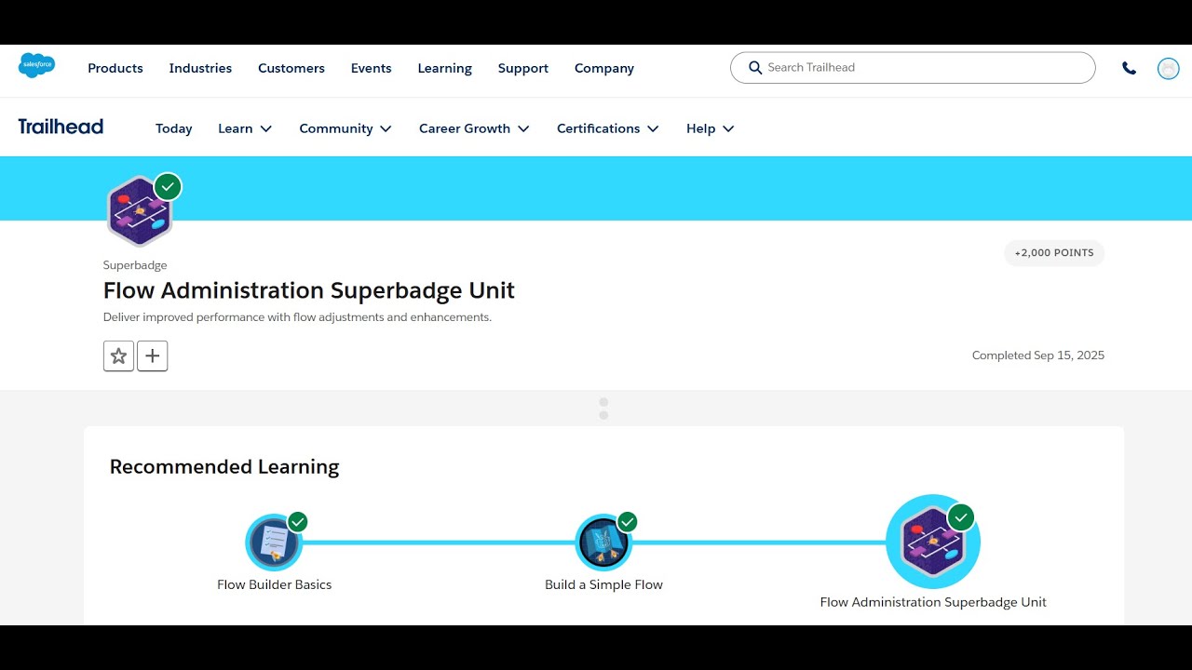Open the Today tab
Image resolution: width=1192 pixels, height=670 pixels.
[x=174, y=128]
